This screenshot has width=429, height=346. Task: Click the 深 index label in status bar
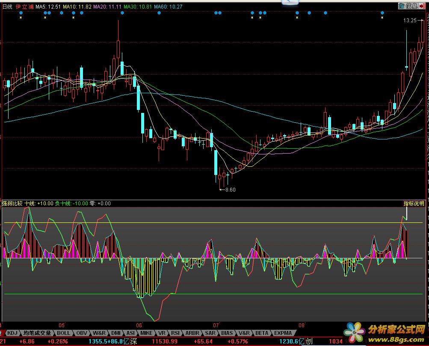tap(133, 341)
